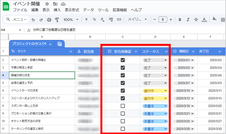This screenshot has height=134, width=226.
Task: Print the spreadsheet
Action: [x=49, y=20]
